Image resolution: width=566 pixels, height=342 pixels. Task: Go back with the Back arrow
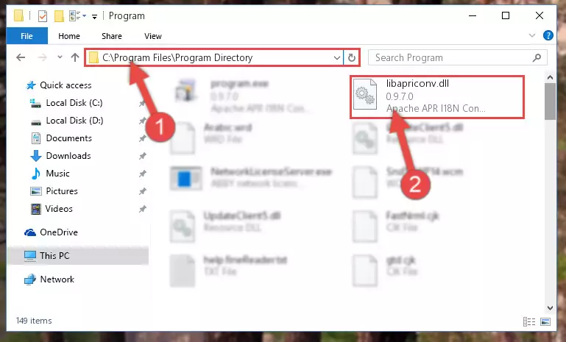(21, 57)
